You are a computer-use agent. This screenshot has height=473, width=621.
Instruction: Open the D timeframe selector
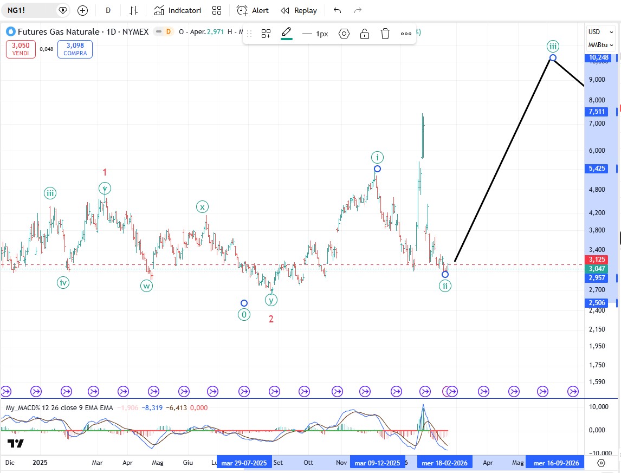click(108, 10)
